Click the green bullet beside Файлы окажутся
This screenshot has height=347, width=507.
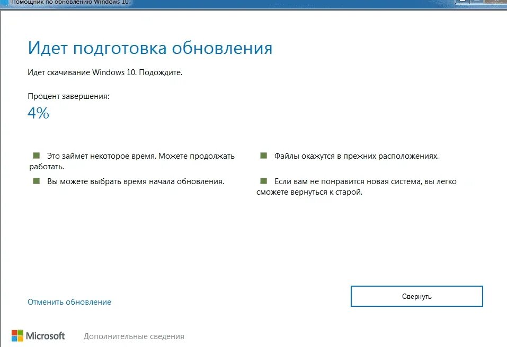263,156
